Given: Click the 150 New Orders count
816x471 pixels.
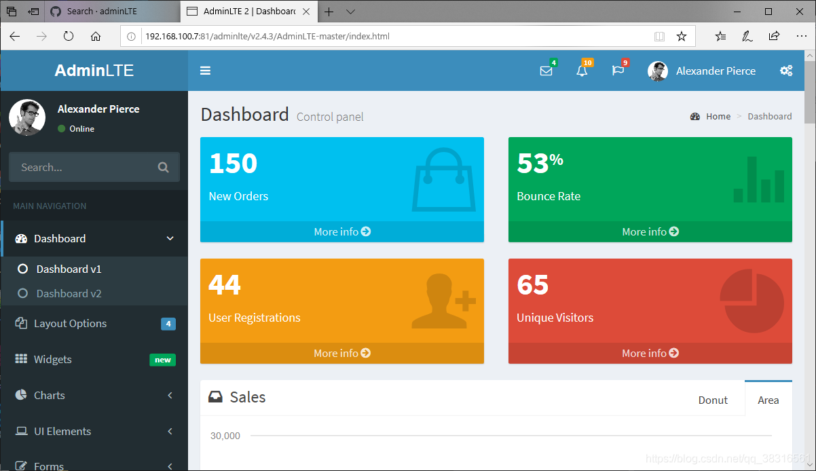Looking at the screenshot, I should (x=233, y=164).
